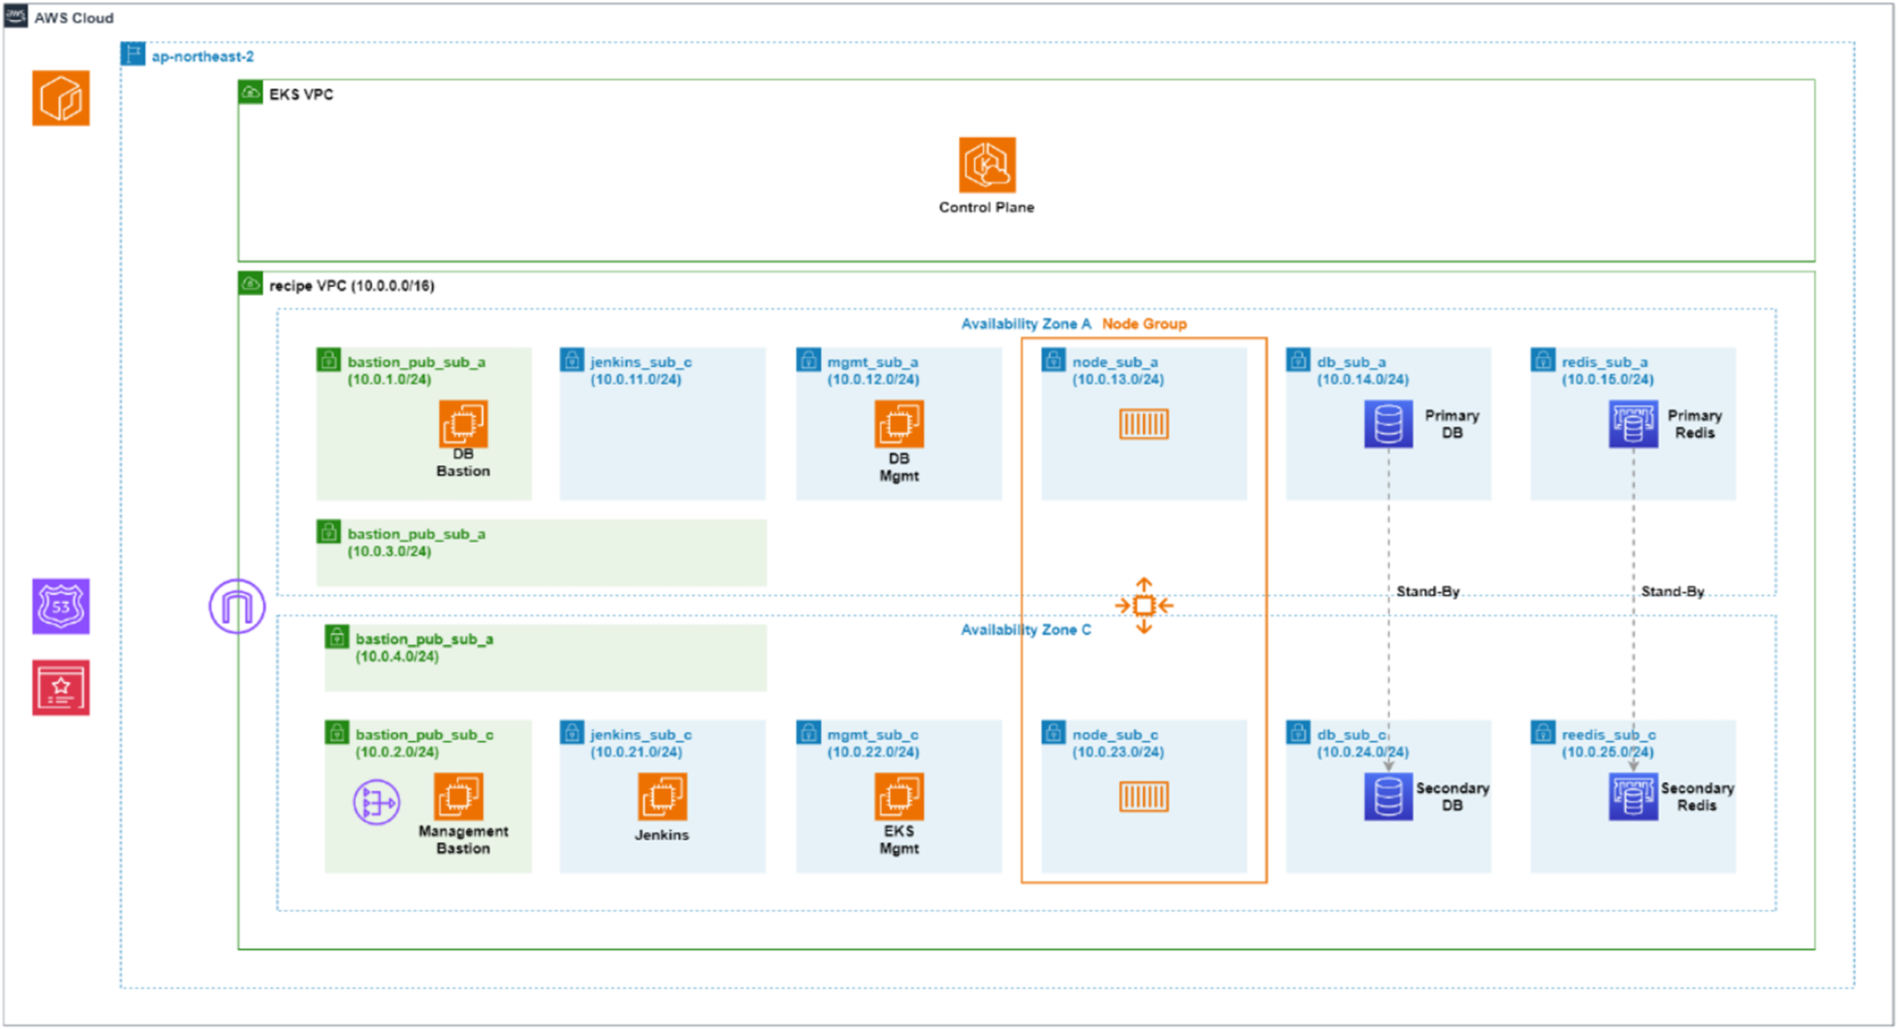The width and height of the screenshot is (1898, 1029).
Task: Click the EKS Mgmt instance icon
Action: (x=899, y=796)
